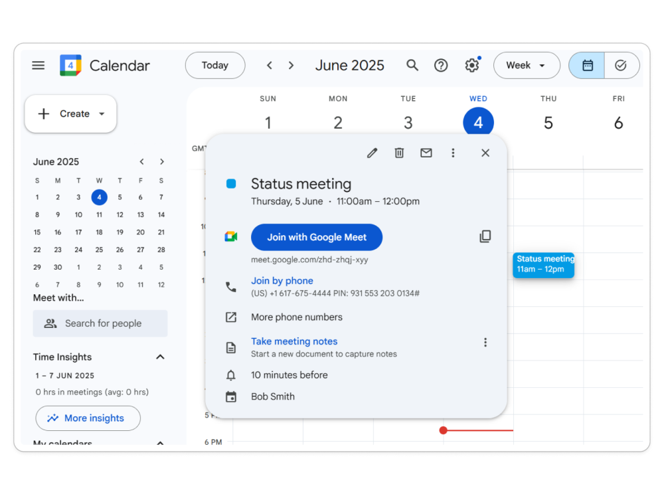Click the Join by phone link

click(x=282, y=281)
